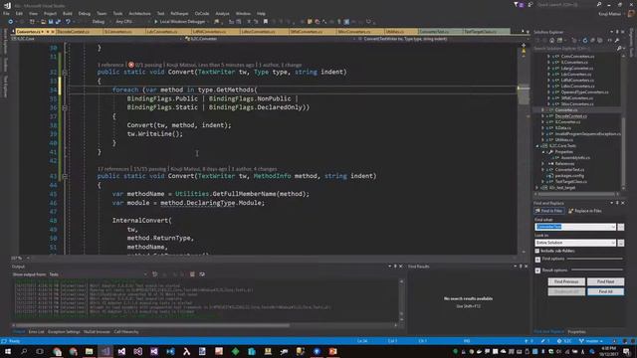Click the Solution Explorer refresh icon

click(x=584, y=40)
